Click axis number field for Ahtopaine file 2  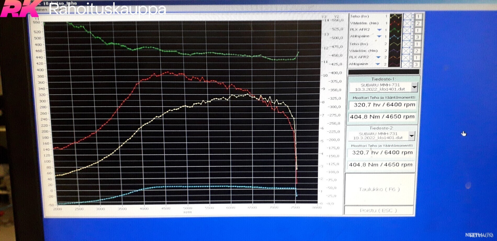click(416, 64)
